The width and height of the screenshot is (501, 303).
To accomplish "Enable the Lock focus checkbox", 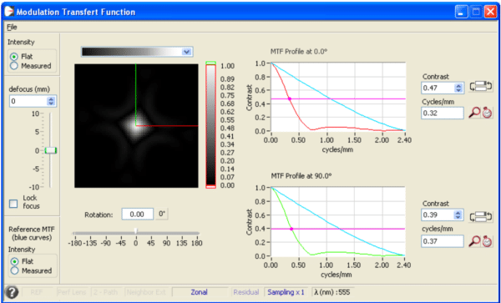I will click(13, 204).
